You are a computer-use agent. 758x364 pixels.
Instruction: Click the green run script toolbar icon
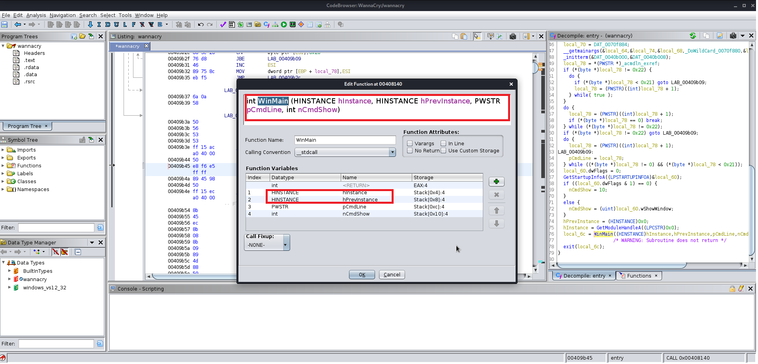click(x=284, y=24)
